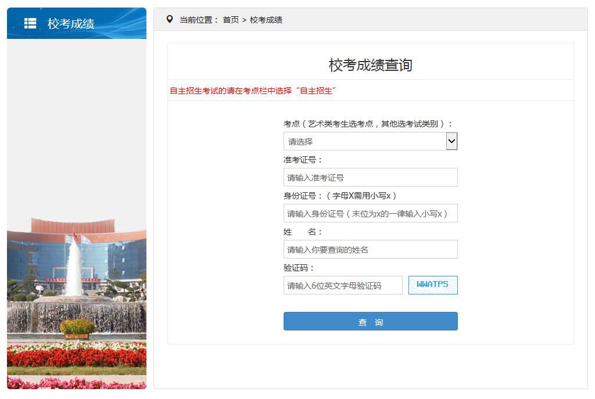Screen dimensions: 595x399
Task: Click the list icon beside 校考成绩
Action: click(x=30, y=23)
